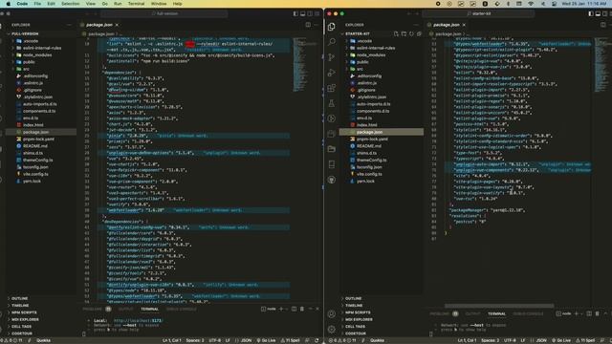
Task: Click New Folder icon in STARTER-KIT header
Action: [404, 34]
